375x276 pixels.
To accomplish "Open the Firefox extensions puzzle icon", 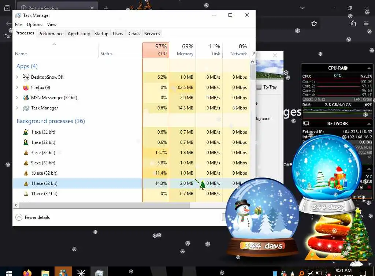I will pos(353,23).
